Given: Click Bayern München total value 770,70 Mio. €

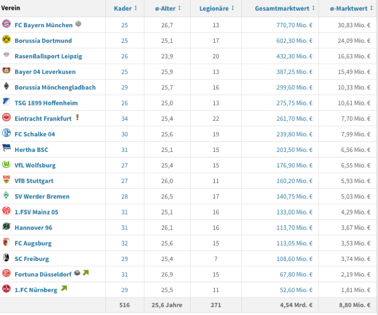Looking at the screenshot, I should coord(294,25).
